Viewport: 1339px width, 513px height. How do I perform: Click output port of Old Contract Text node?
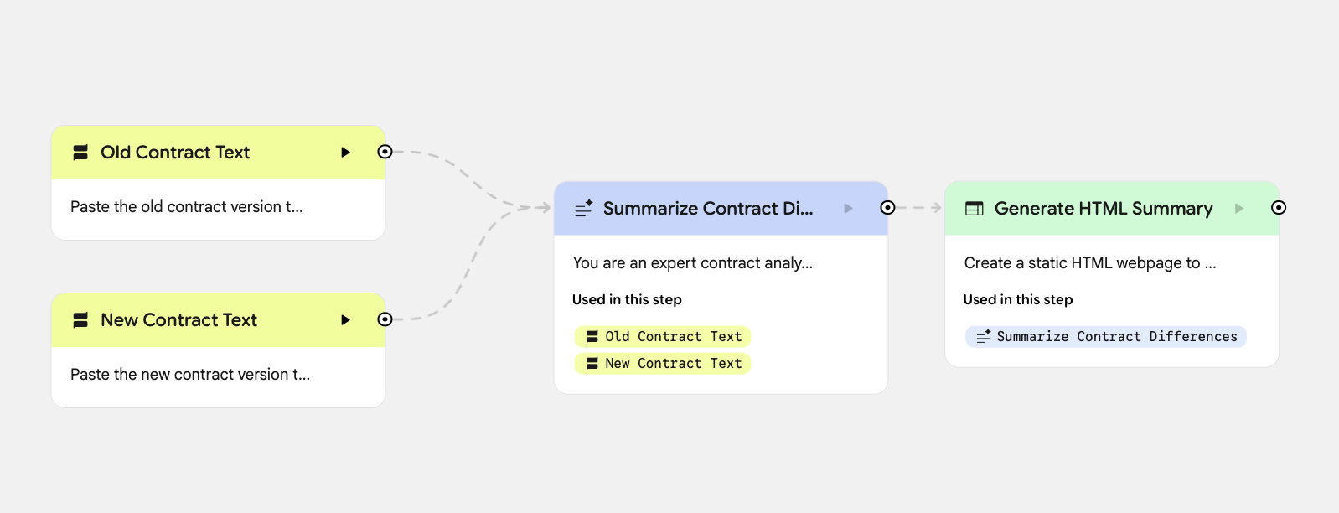coord(385,152)
